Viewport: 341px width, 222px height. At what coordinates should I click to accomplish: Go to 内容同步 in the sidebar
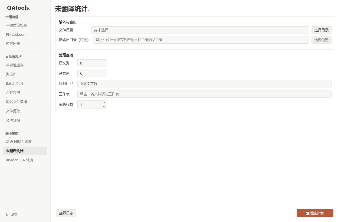point(25,44)
